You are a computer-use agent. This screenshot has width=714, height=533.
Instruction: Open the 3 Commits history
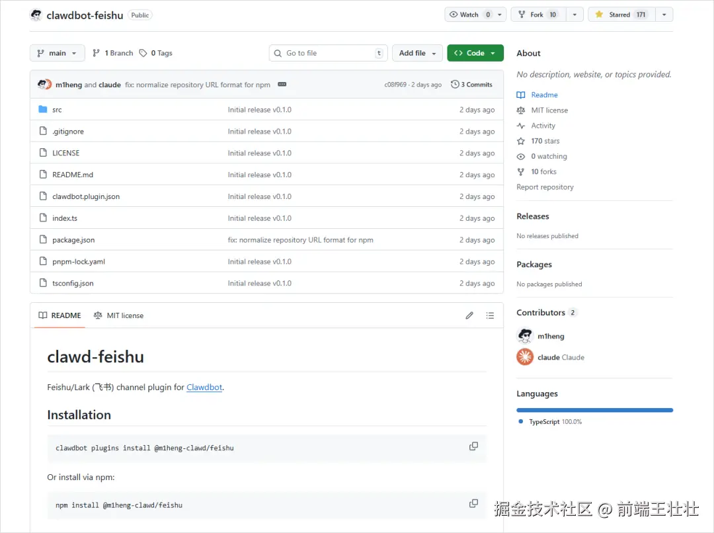[x=472, y=84]
